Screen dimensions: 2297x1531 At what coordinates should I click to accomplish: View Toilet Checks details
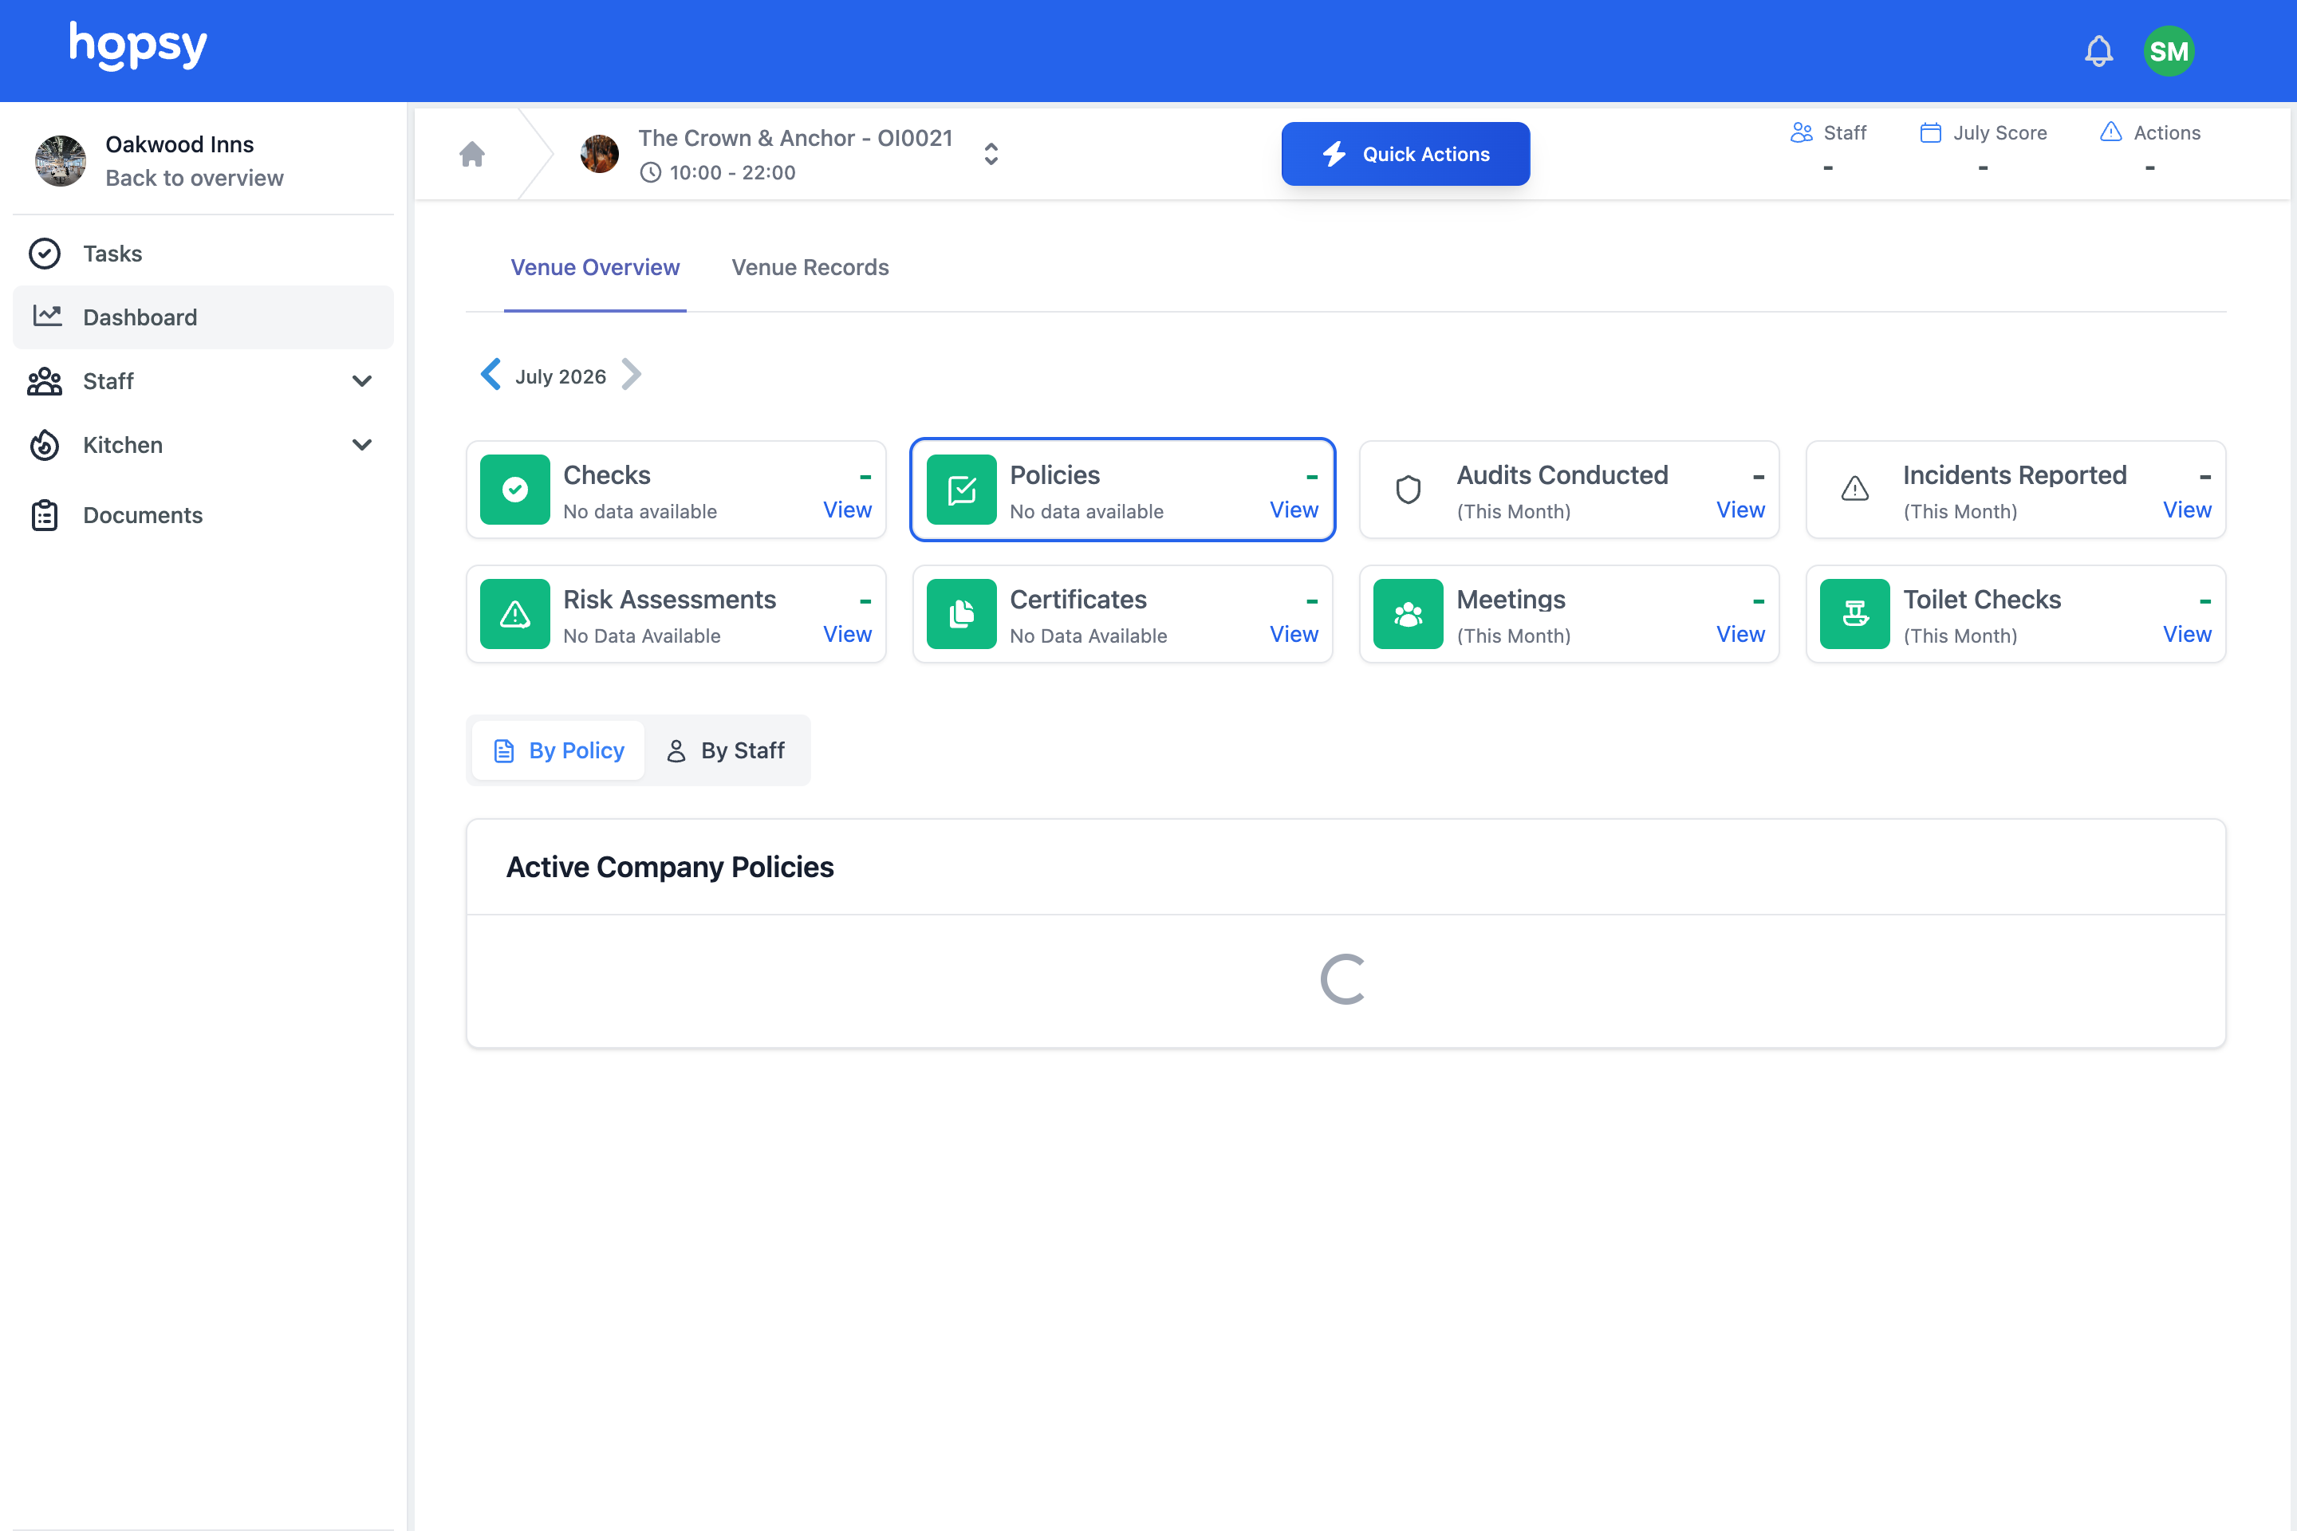click(2187, 635)
